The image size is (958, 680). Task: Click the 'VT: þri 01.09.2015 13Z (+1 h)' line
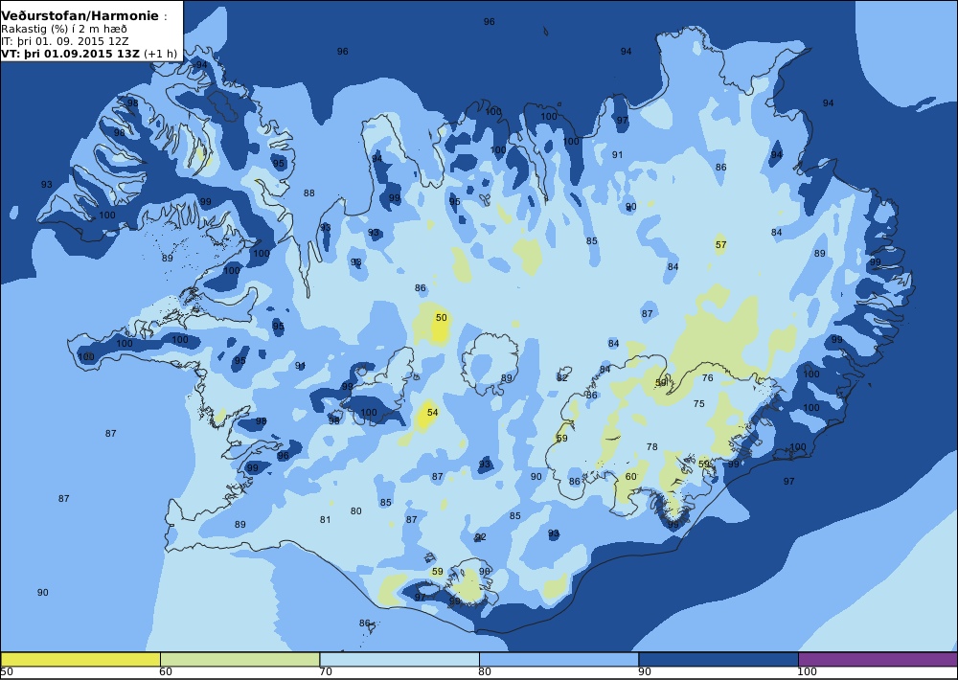(89, 54)
